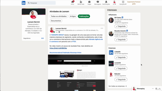Click hashtag #vtex
162x91 pixels.
click(79, 53)
